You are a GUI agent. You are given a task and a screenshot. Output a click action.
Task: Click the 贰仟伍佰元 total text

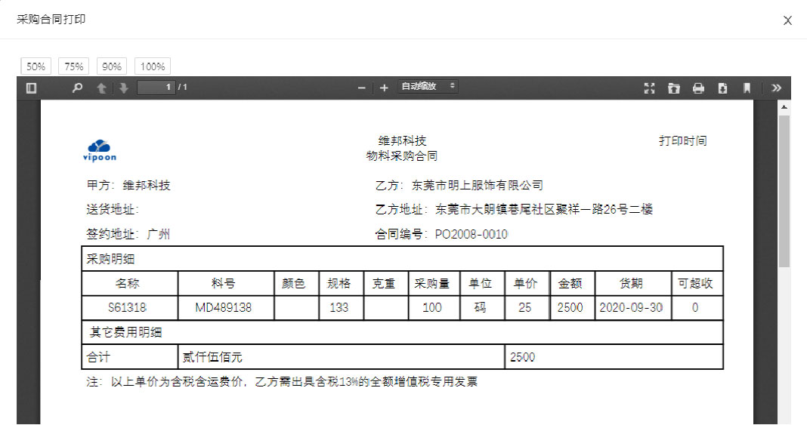coord(212,357)
